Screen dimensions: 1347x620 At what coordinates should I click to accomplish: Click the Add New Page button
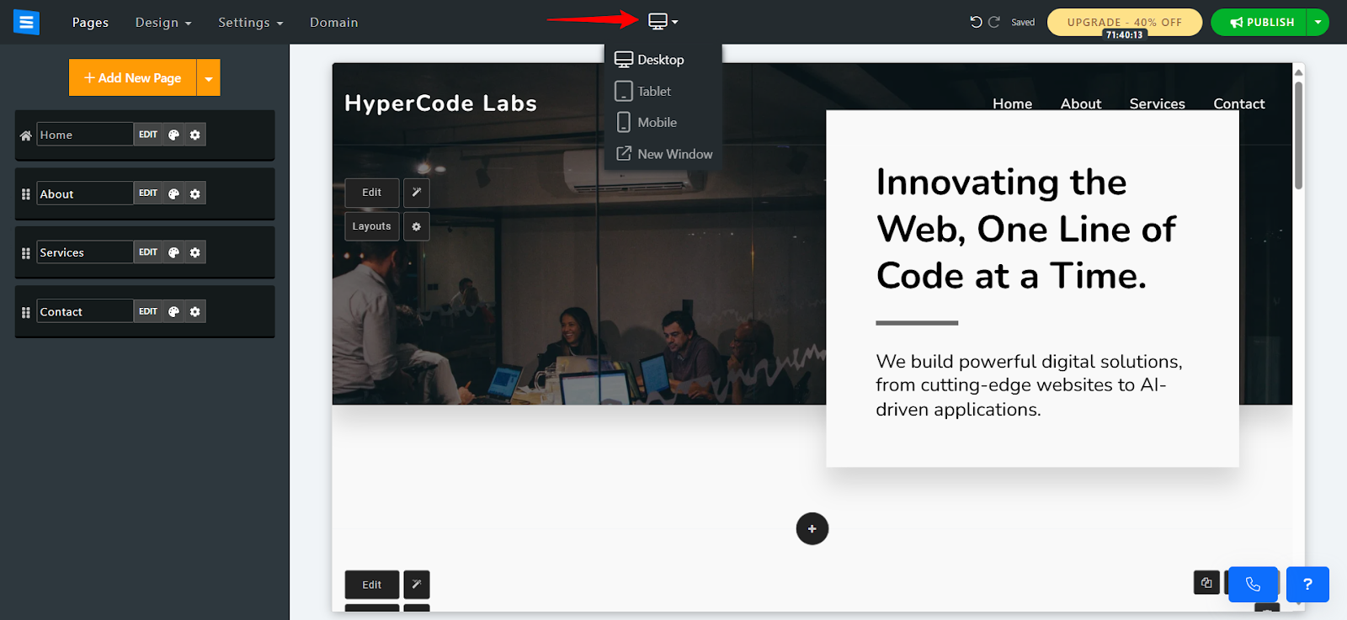(x=133, y=77)
